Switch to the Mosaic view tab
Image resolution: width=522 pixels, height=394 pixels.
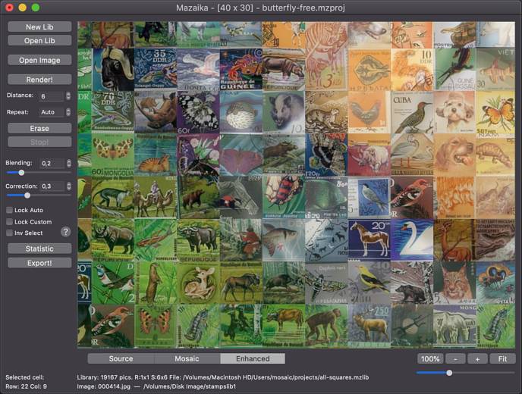(187, 358)
